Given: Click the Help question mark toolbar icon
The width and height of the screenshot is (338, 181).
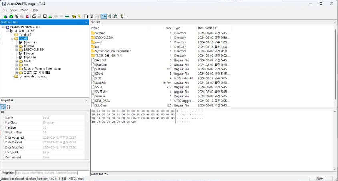Looking at the screenshot, I should (x=122, y=16).
